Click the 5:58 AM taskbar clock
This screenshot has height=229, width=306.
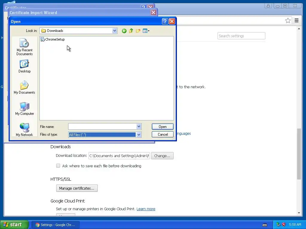295,225
